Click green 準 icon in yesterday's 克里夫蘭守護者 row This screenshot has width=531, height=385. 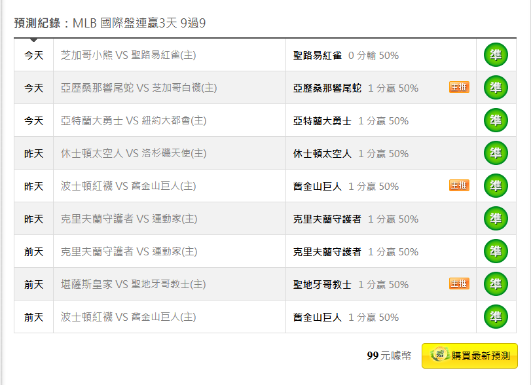pos(496,219)
